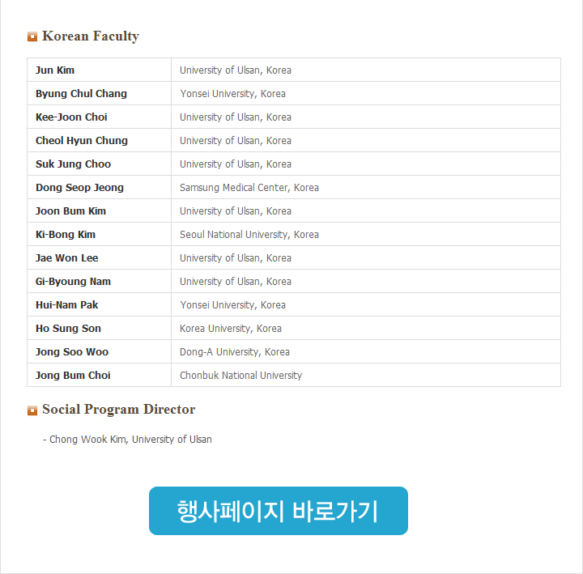The height and width of the screenshot is (574, 583).
Task: Click the Hui-Nam Pak name
Action: [67, 305]
